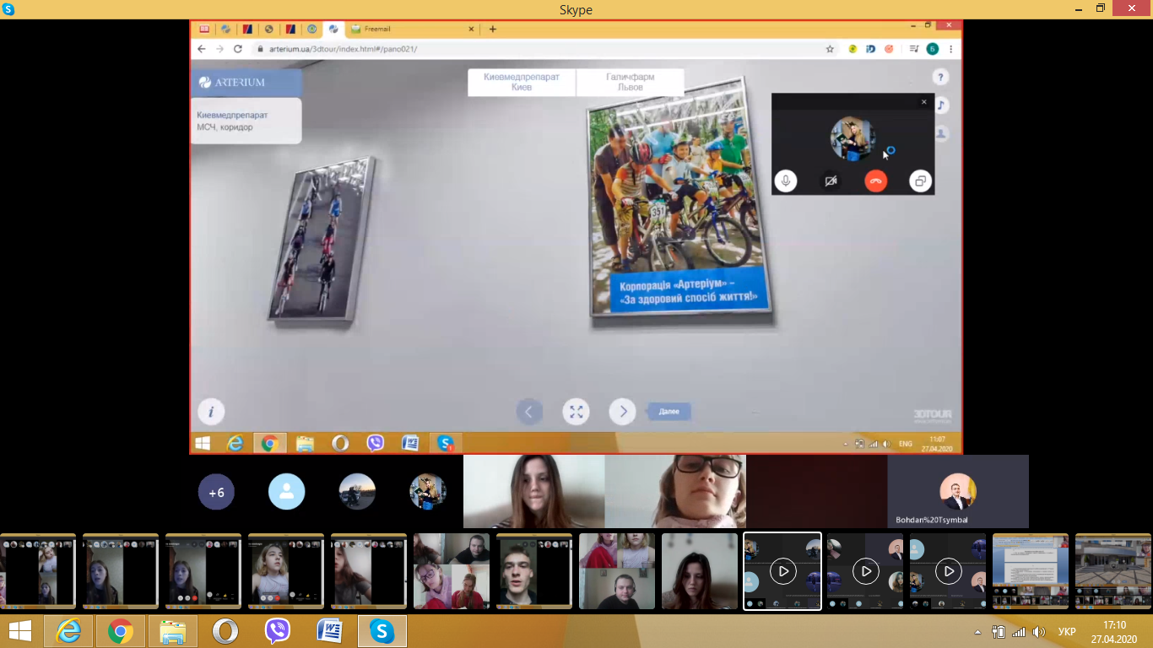
Task: Select the "Галичфарм Львов" tab
Action: [x=631, y=82]
